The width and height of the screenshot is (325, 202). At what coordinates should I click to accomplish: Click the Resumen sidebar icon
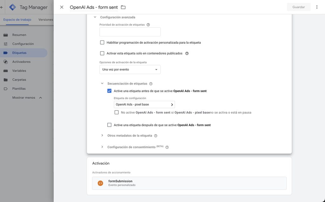6,35
